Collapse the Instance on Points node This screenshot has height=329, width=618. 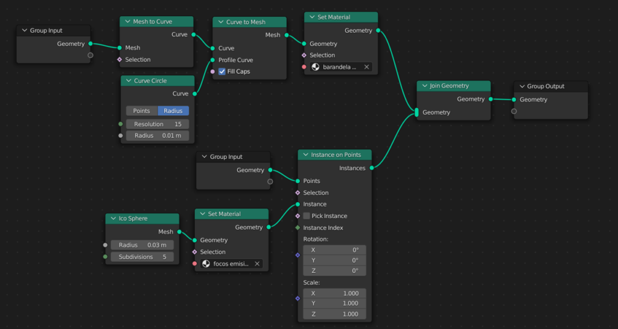pyautogui.click(x=305, y=155)
